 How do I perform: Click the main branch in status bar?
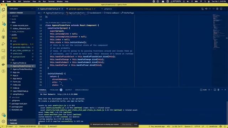click(x=10, y=127)
